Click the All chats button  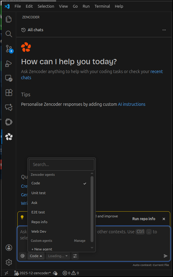(x=32, y=30)
